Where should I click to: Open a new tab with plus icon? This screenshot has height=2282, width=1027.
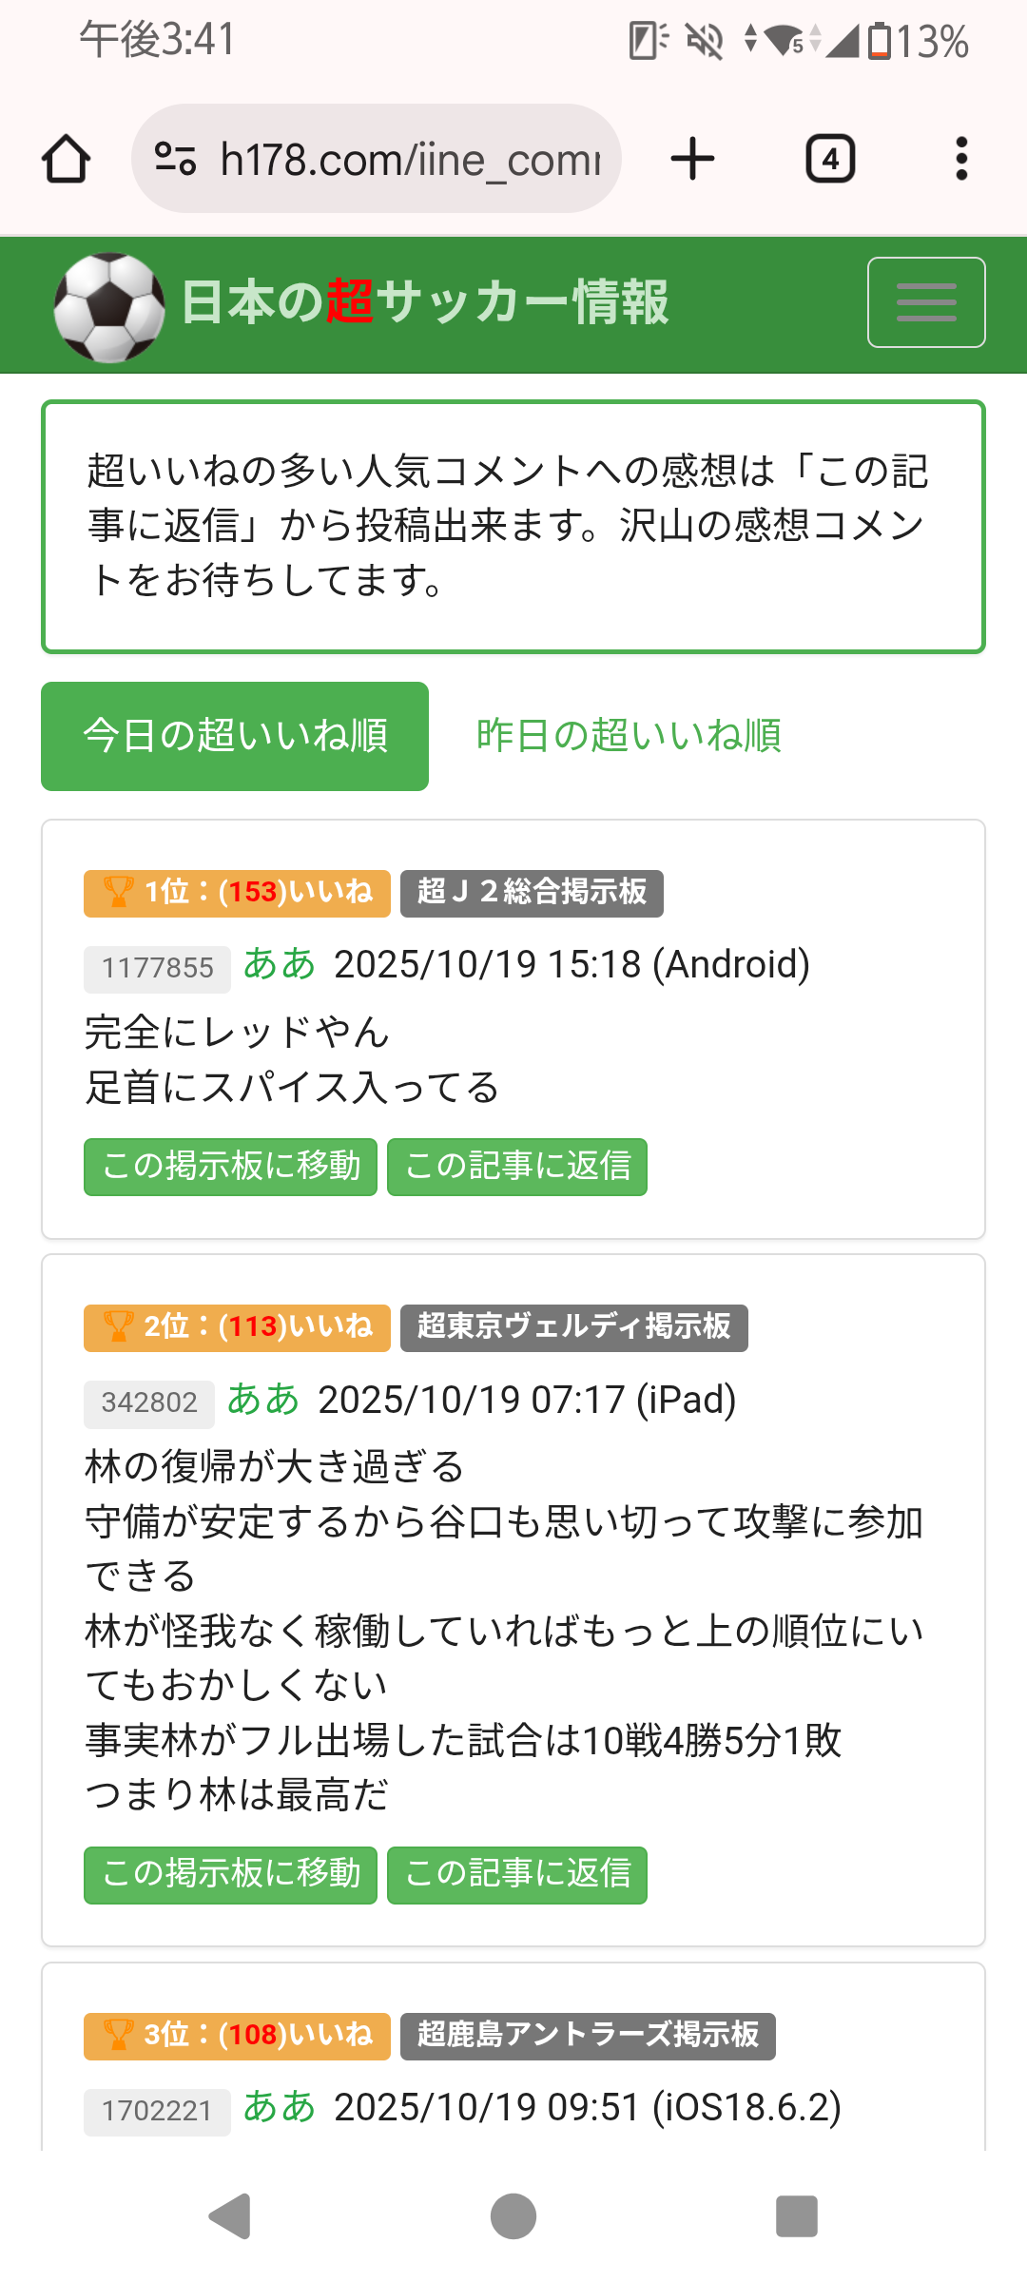tap(692, 159)
